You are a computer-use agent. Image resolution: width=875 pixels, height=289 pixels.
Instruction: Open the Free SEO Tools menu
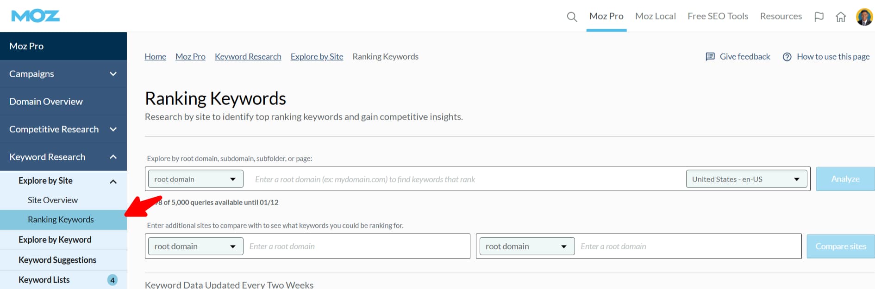[718, 16]
